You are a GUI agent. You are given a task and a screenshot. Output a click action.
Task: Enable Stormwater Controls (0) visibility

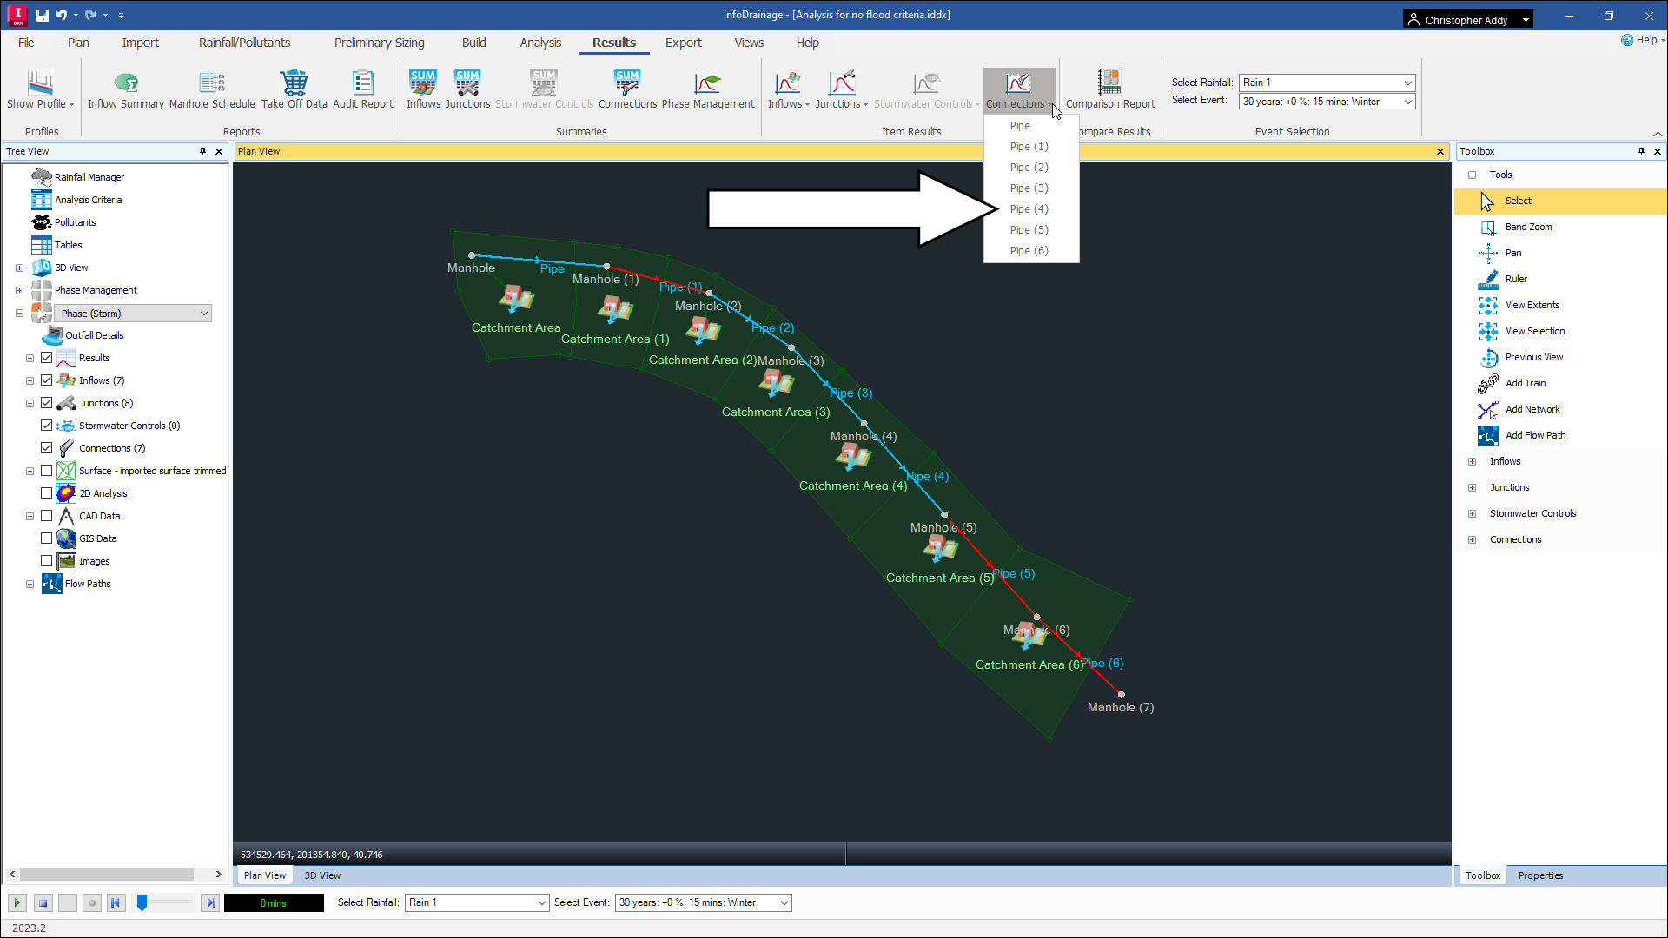pyautogui.click(x=47, y=424)
